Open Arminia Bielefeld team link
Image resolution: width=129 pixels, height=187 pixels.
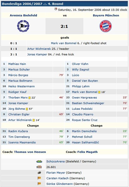tap(23, 15)
